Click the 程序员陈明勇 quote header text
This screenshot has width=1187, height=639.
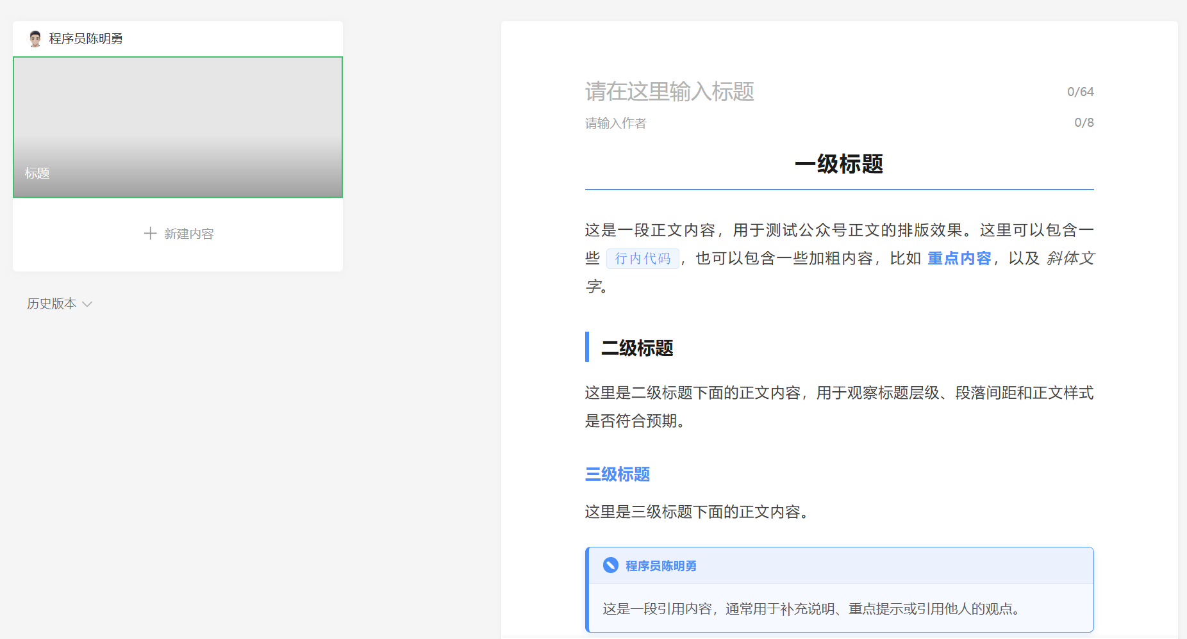[661, 566]
